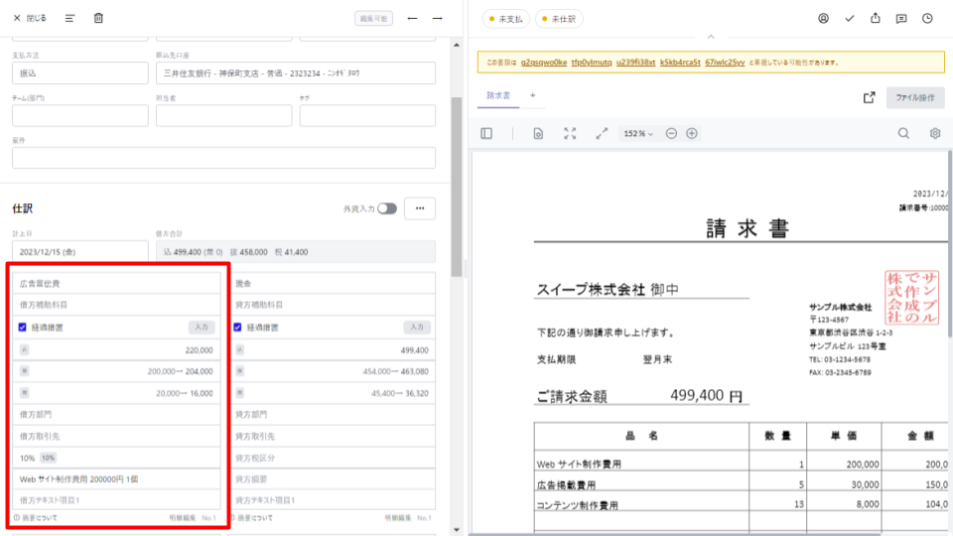This screenshot has width=953, height=536.
Task: Click the debit tax category 10% field
Action: [x=116, y=458]
